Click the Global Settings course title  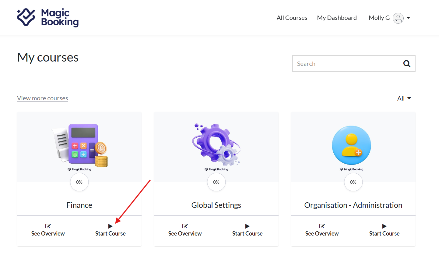216,205
